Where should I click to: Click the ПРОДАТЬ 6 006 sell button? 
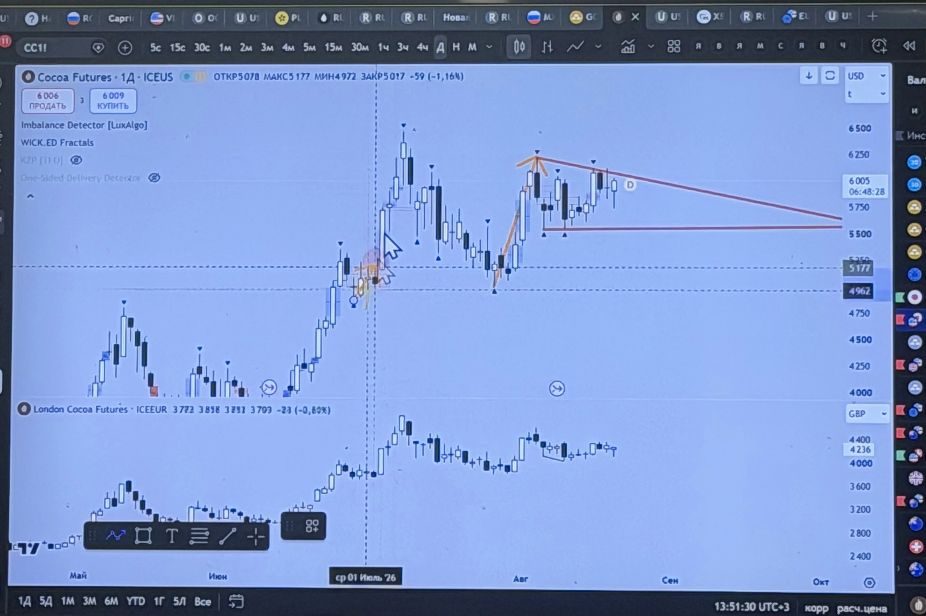coord(48,101)
